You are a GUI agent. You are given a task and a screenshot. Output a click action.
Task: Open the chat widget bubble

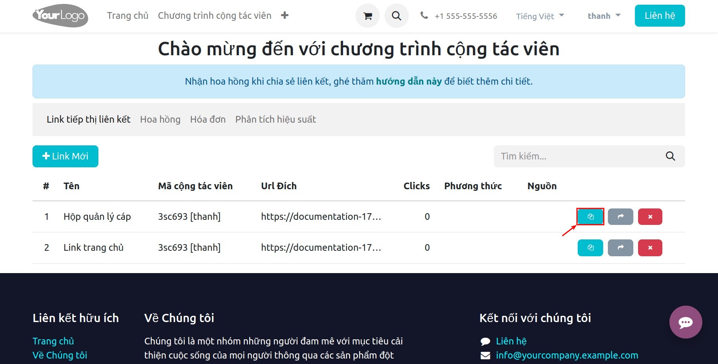coord(685,322)
